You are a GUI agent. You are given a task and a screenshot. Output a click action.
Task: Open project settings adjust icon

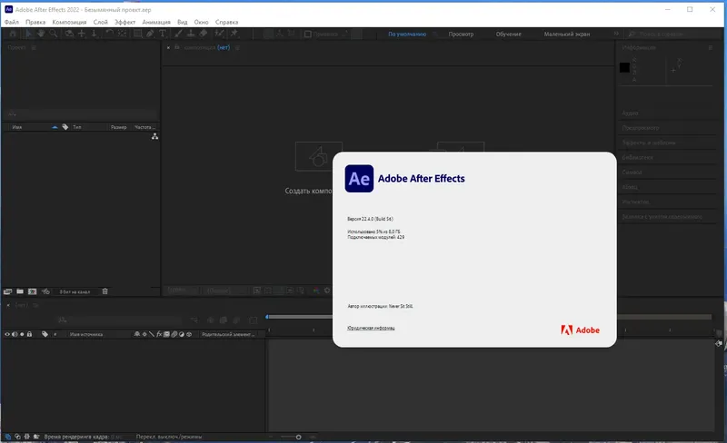tap(45, 291)
